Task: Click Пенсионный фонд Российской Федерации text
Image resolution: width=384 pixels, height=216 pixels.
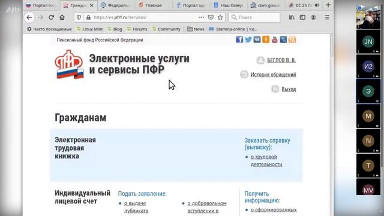Action: pos(100,40)
